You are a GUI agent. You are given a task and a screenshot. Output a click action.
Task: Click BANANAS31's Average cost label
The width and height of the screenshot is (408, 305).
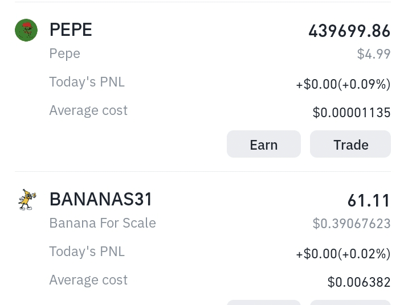88,280
